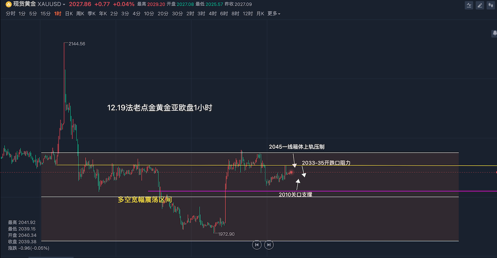This screenshot has height=258, width=497.
Task: Select the 周K weekly chart
Action: click(80, 14)
